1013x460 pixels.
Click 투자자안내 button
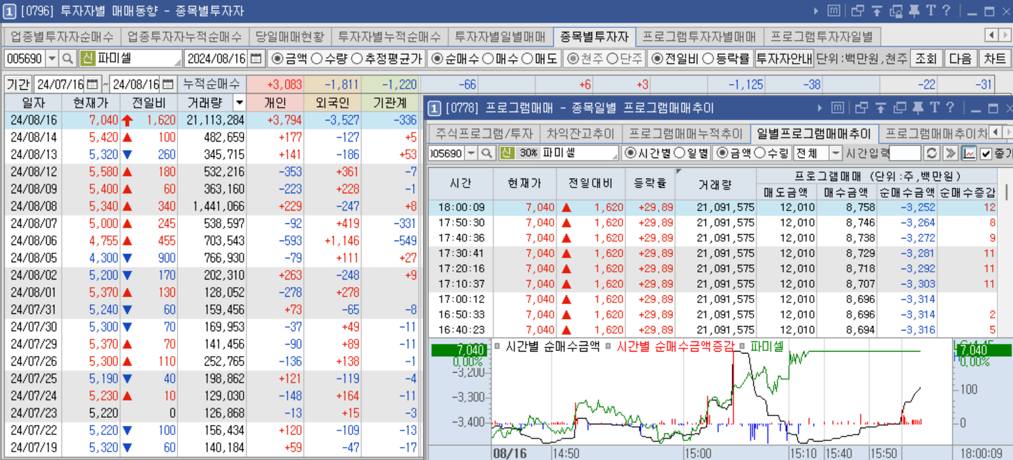tap(784, 59)
